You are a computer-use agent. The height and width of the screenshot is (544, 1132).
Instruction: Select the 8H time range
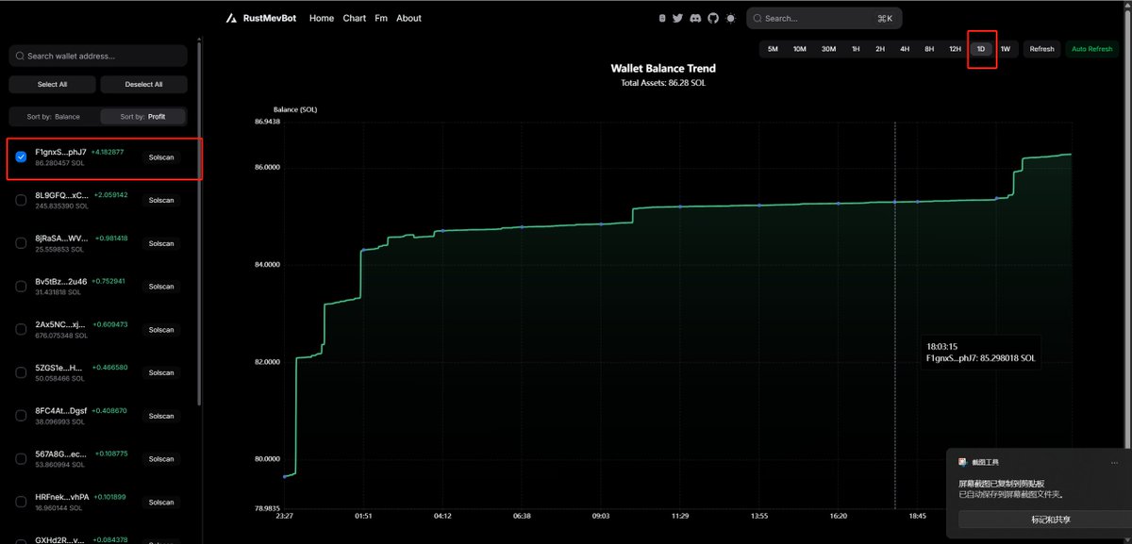tap(929, 49)
